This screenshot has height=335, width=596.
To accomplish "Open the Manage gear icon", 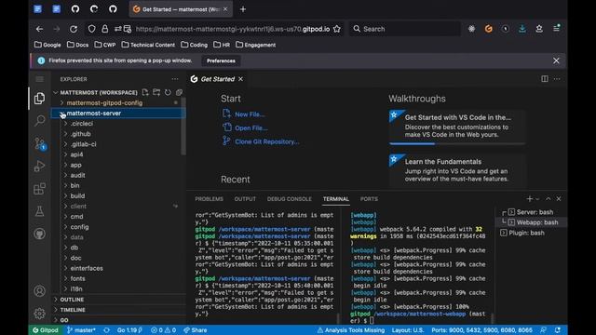I will 39,314.
